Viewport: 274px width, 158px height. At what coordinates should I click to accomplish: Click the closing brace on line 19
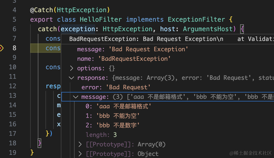(x=32, y=153)
